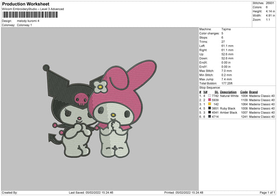The image size is (277, 196).
Task: Click the stitches count '26931'
Action: pos(270,3)
